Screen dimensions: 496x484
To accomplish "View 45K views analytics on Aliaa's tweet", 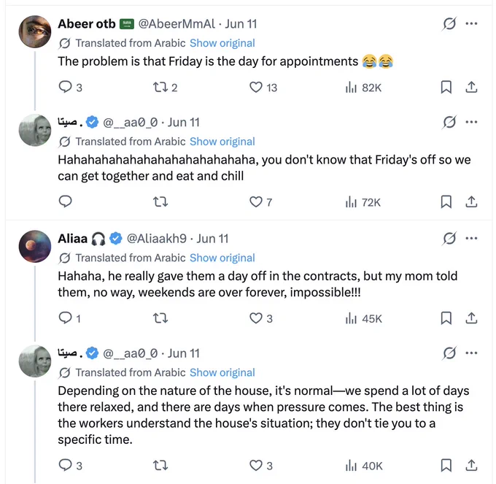I will [x=363, y=318].
